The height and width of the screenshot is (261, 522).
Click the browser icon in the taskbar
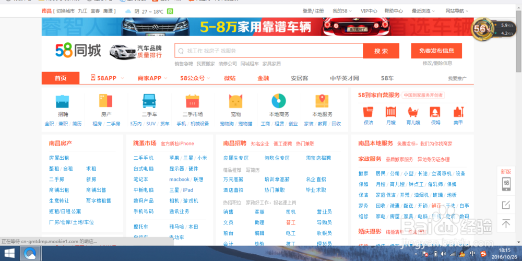pos(31,254)
